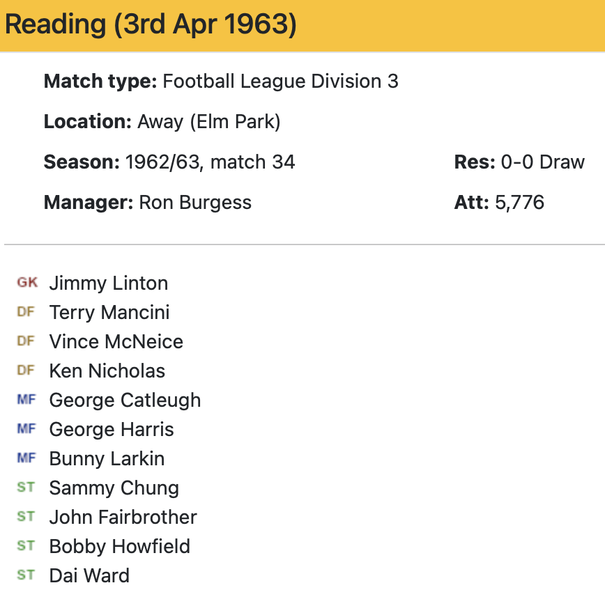Click the MF icon beside Bunny Larkin
Screen dimensions: 605x606
pos(26,458)
